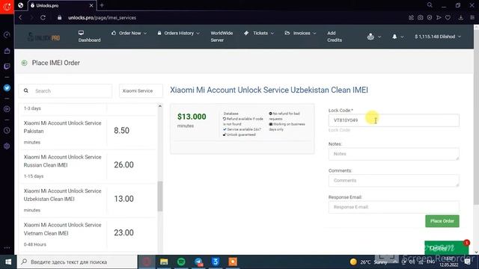
Task: Click the paper-plane send icon in toolbar
Action: coord(439,18)
